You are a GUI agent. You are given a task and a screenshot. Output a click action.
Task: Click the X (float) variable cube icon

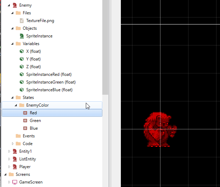(x=22, y=51)
